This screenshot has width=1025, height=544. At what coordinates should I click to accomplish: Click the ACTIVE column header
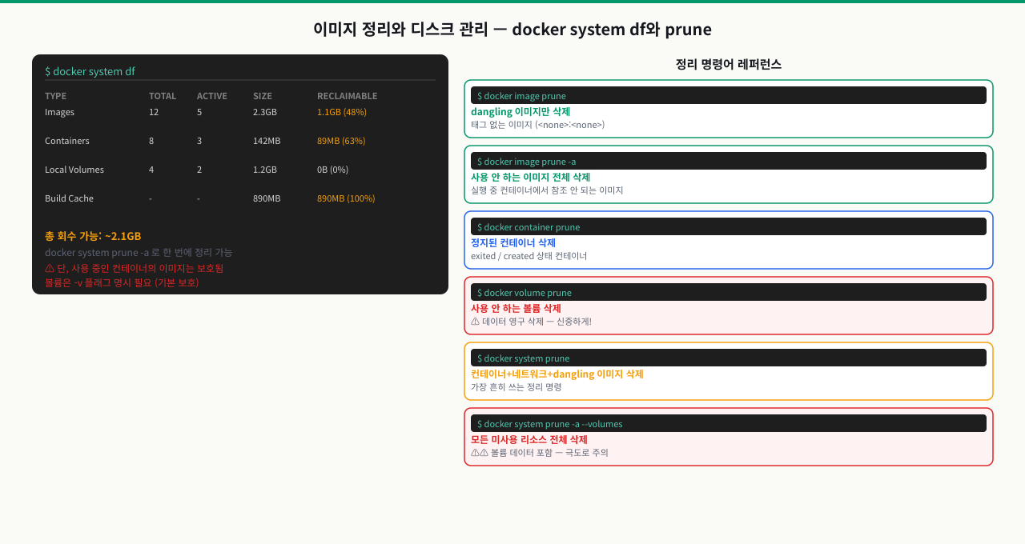[212, 96]
